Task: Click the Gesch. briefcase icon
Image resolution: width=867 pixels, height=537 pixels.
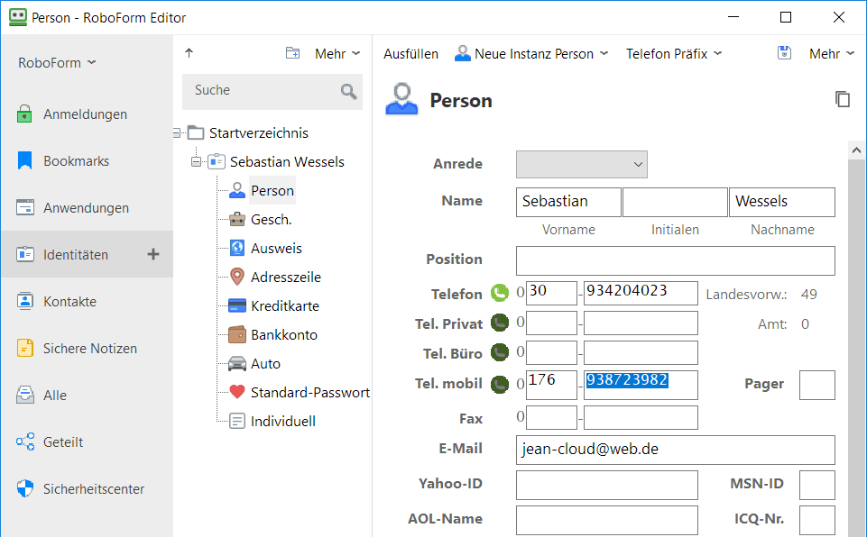Action: (x=237, y=219)
